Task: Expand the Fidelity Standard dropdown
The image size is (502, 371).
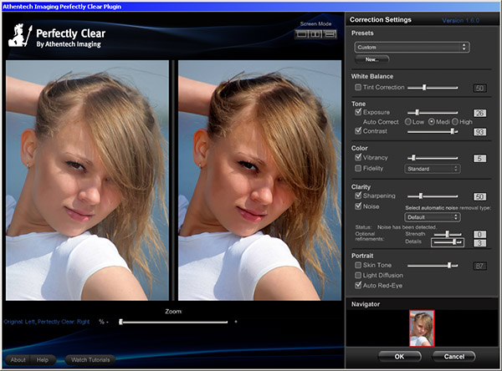Action: [x=432, y=169]
